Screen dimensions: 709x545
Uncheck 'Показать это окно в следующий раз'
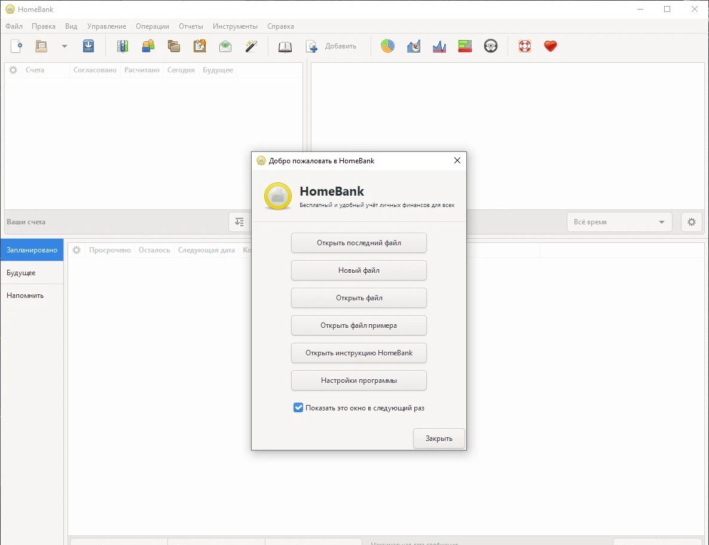tap(298, 408)
